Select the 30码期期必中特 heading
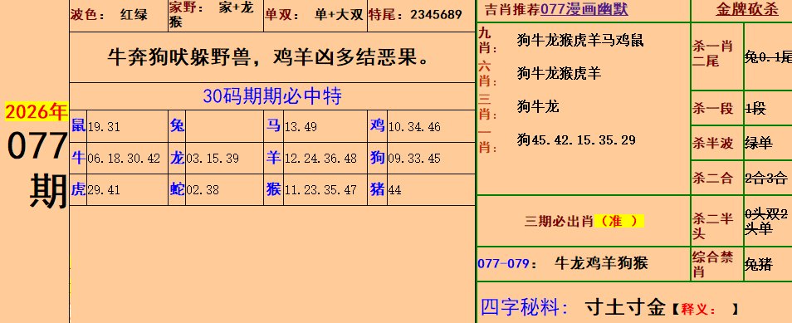The image size is (792, 323). 272,96
